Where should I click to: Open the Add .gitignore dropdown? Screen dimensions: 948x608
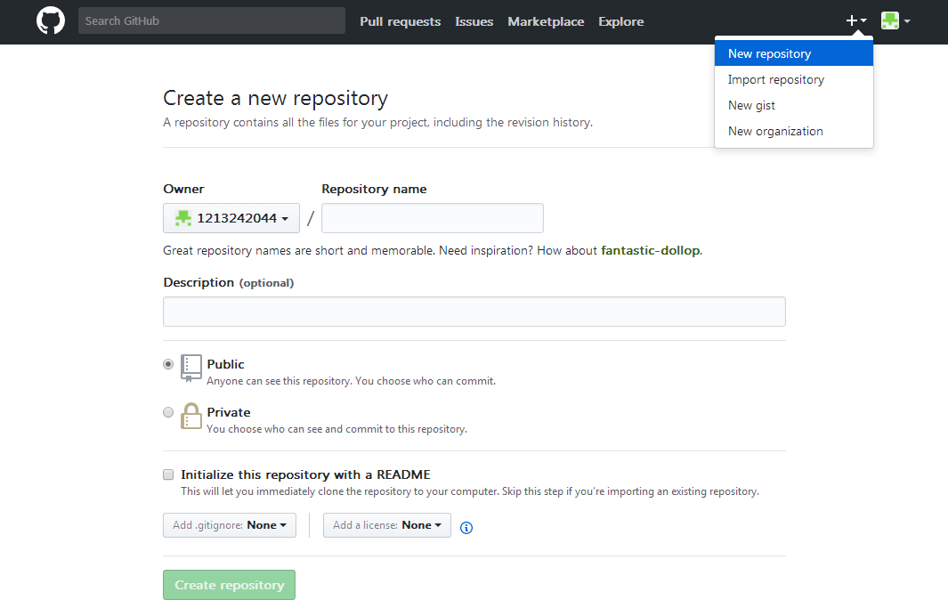[x=229, y=525]
